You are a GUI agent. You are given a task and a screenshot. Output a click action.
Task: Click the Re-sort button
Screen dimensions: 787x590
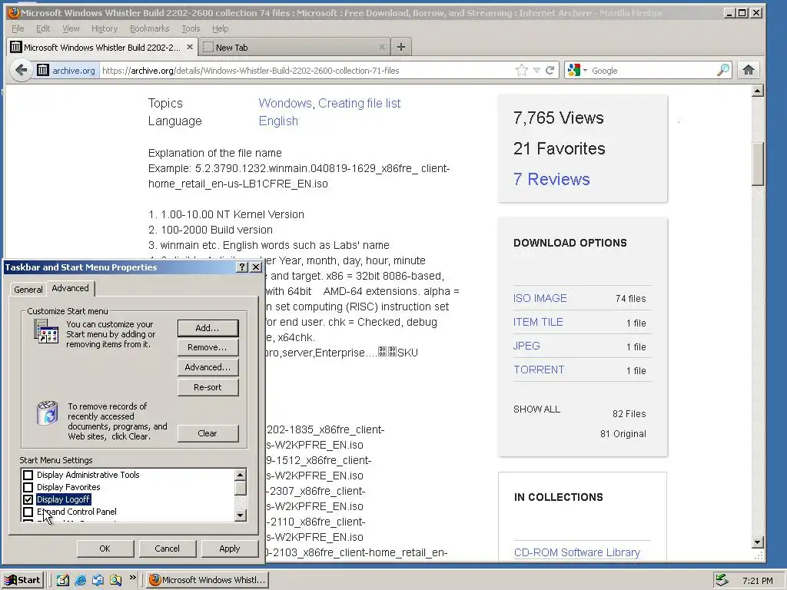pos(208,387)
